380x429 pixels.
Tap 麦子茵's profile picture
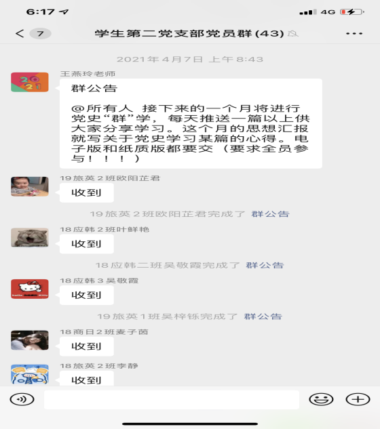(30, 340)
